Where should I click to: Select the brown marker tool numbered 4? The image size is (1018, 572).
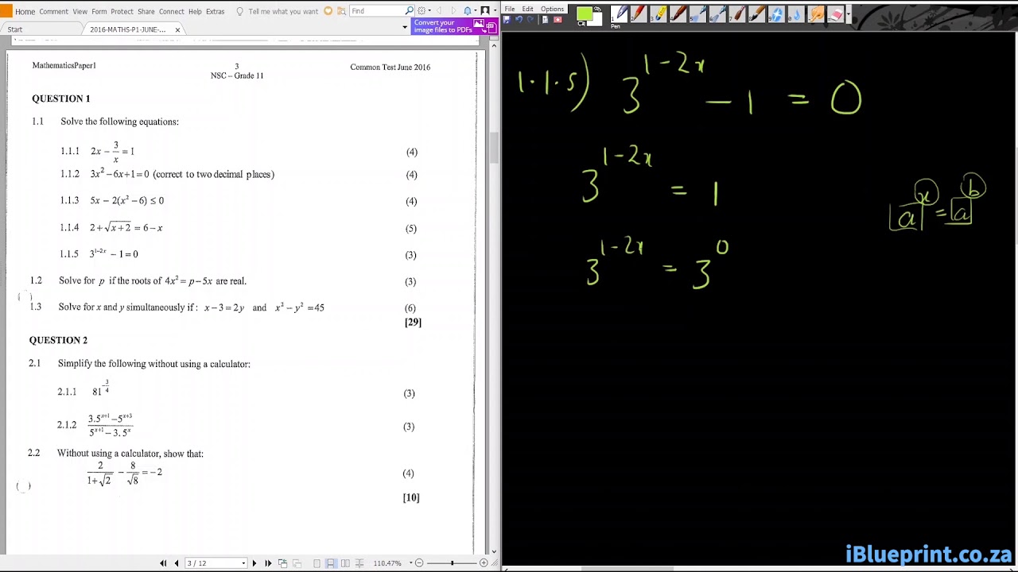point(678,14)
